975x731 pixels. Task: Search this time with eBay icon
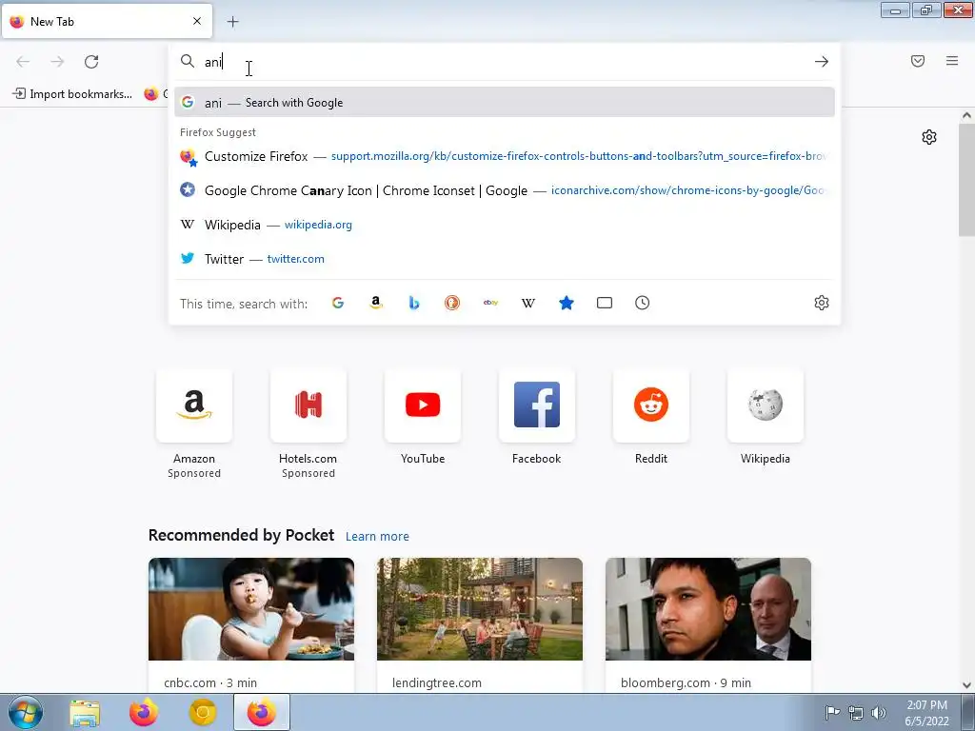[490, 303]
